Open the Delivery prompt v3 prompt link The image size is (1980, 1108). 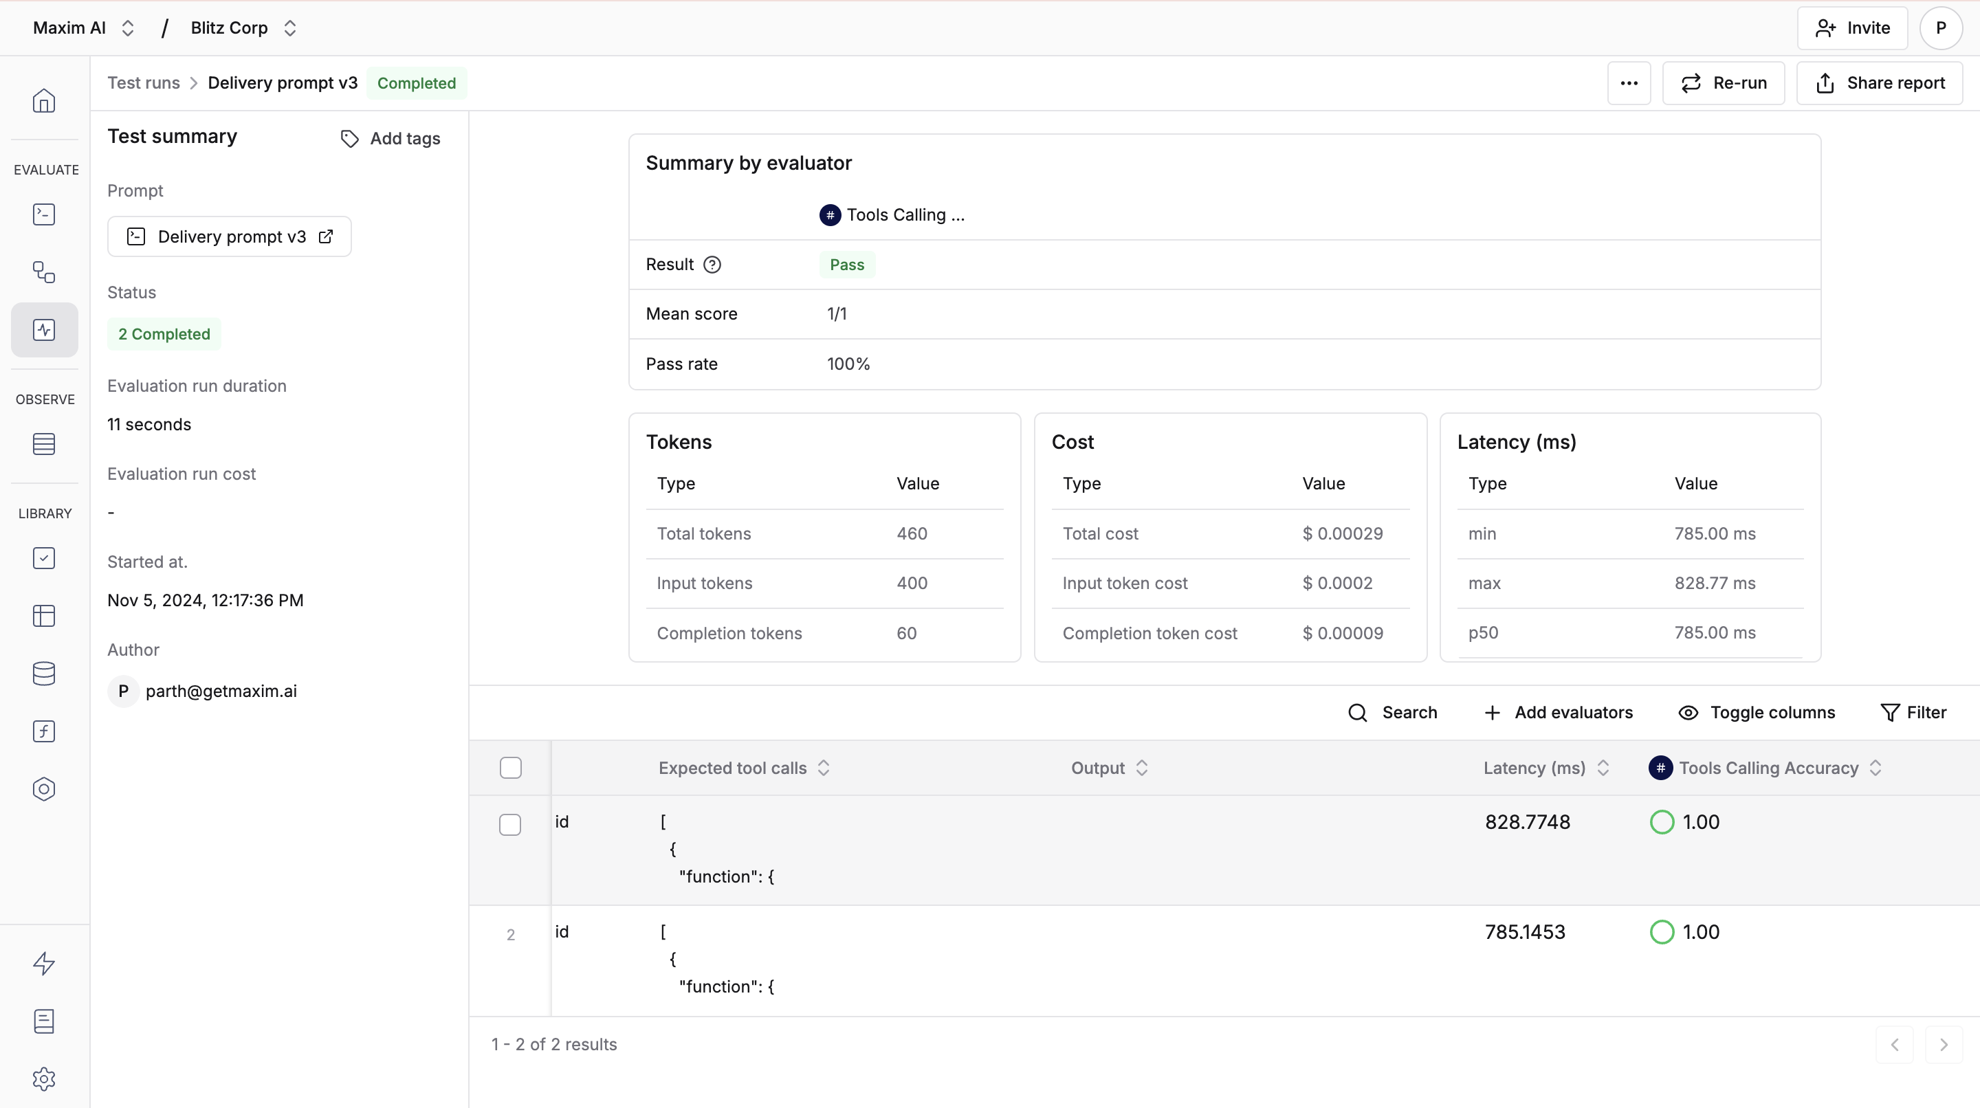pyautogui.click(x=229, y=236)
